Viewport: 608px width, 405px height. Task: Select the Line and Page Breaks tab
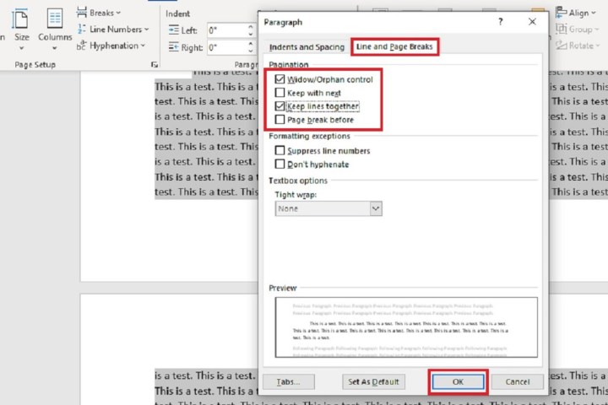click(x=394, y=47)
